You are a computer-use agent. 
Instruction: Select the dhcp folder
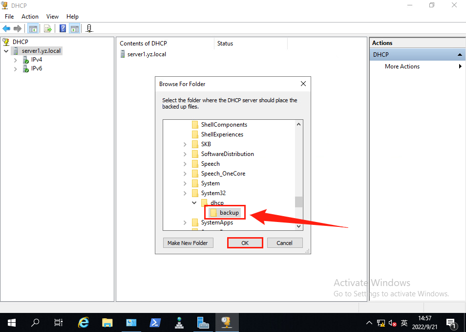217,203
